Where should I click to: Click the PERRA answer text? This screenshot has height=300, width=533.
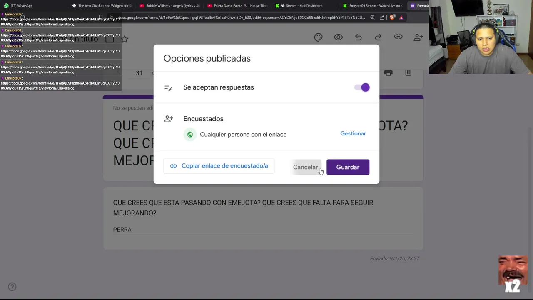point(122,230)
